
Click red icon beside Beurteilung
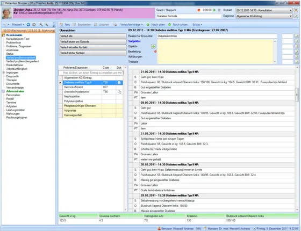[x=155, y=52]
